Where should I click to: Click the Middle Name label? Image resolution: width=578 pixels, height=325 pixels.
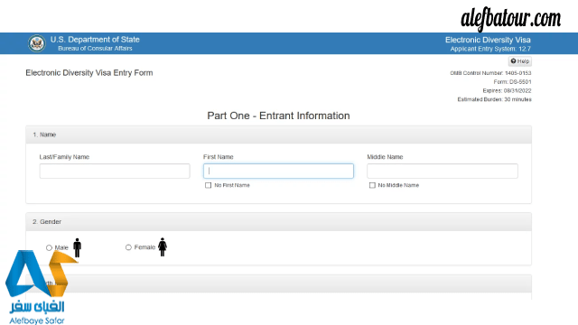tap(385, 157)
